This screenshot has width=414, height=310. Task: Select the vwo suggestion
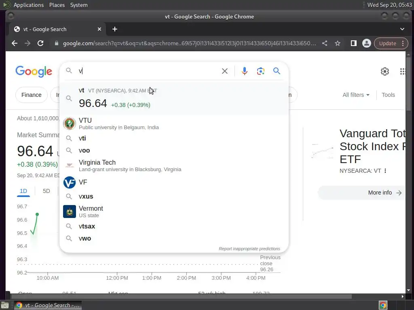coord(174,238)
